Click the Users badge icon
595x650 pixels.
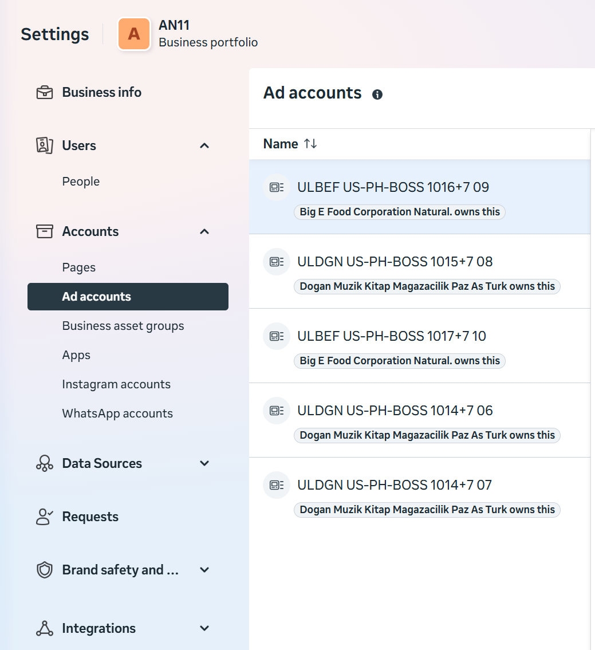pos(45,145)
